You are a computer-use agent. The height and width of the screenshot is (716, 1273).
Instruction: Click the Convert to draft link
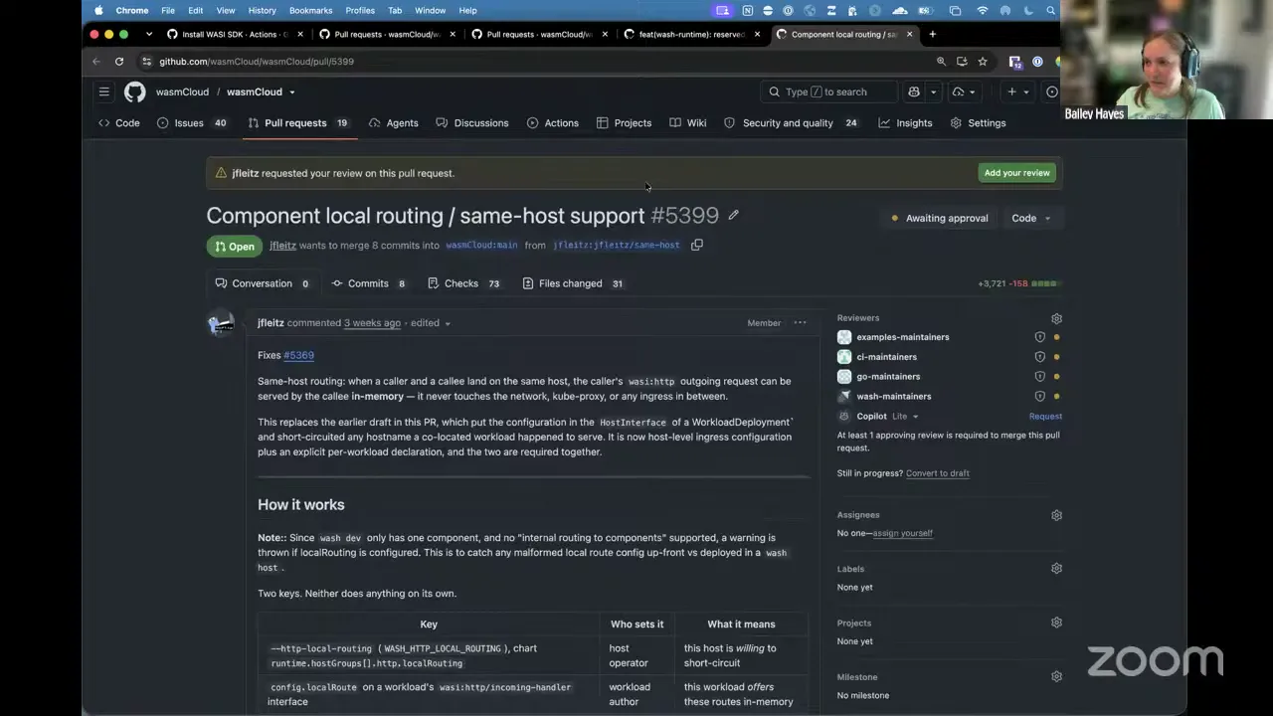click(x=937, y=473)
